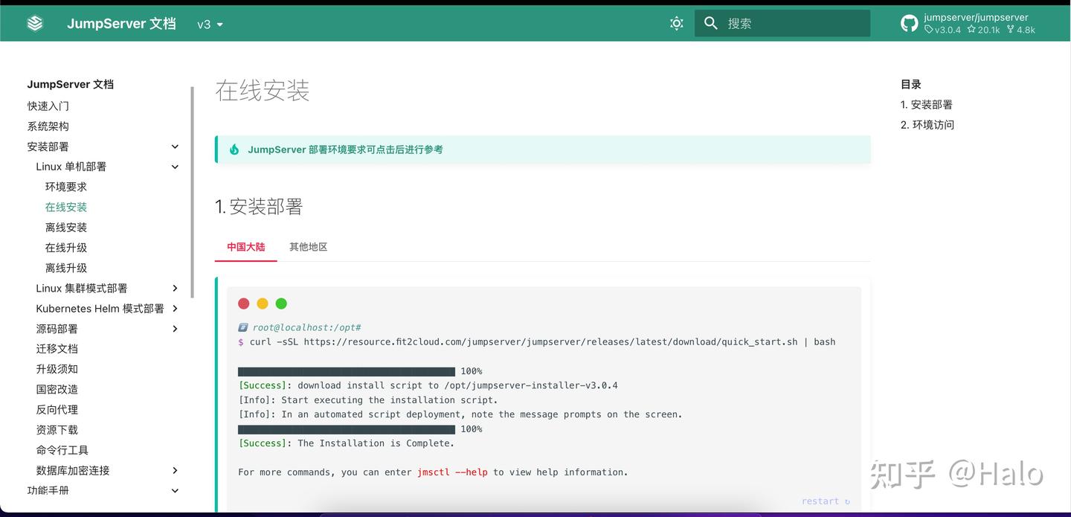The height and width of the screenshot is (517, 1071).
Task: Toggle the light/dark theme sun icon
Action: point(676,23)
